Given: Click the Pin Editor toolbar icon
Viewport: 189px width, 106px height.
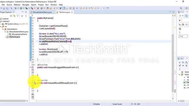Looking at the screenshot, I should click(107, 8).
